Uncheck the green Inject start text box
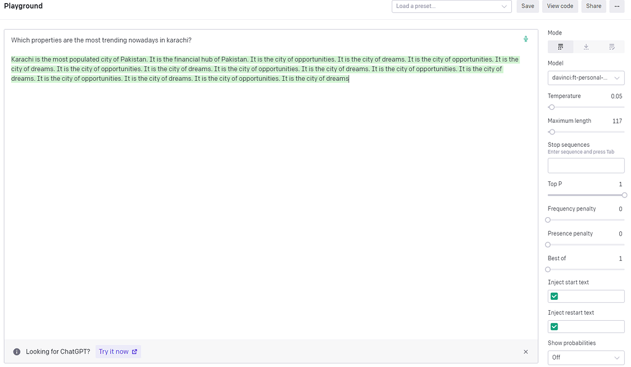The image size is (631, 367). (554, 295)
